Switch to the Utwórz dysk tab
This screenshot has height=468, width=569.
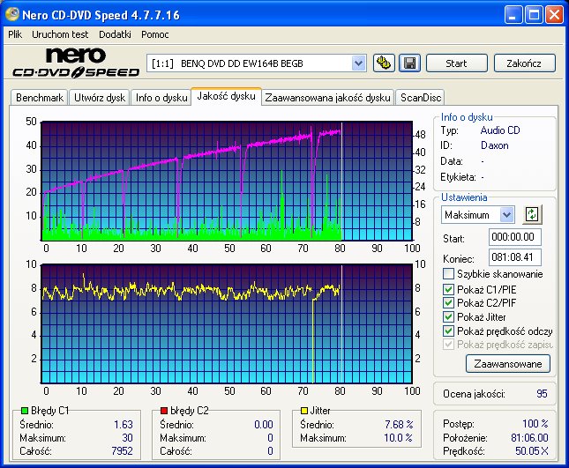100,98
